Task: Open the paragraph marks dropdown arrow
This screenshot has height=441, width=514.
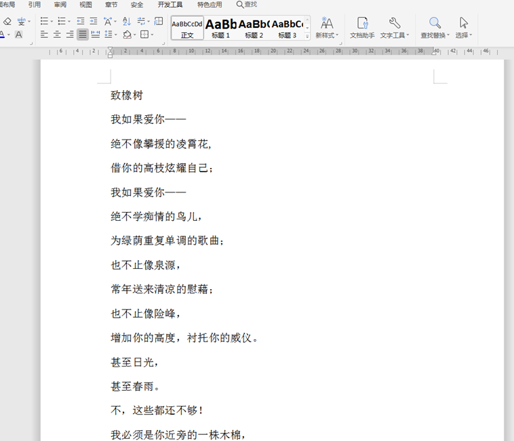Action: (149, 22)
